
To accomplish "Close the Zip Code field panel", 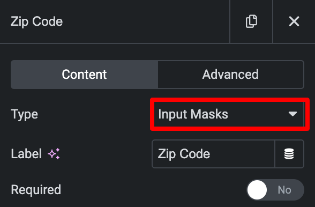I will point(294,21).
